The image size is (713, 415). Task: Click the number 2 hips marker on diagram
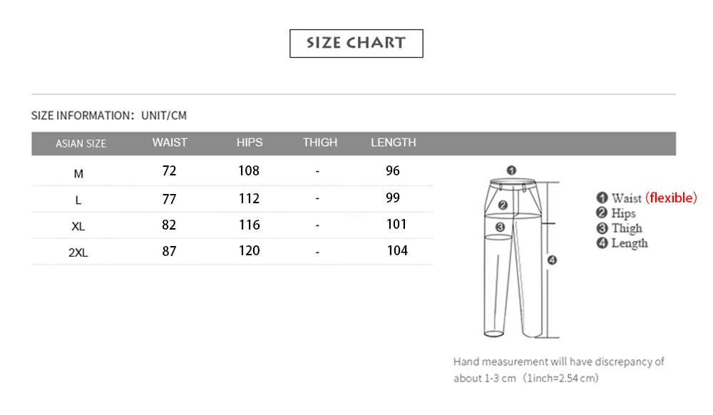tap(503, 205)
